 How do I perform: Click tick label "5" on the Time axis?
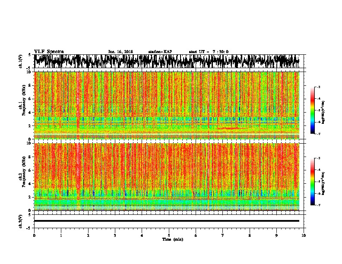click(x=169, y=236)
